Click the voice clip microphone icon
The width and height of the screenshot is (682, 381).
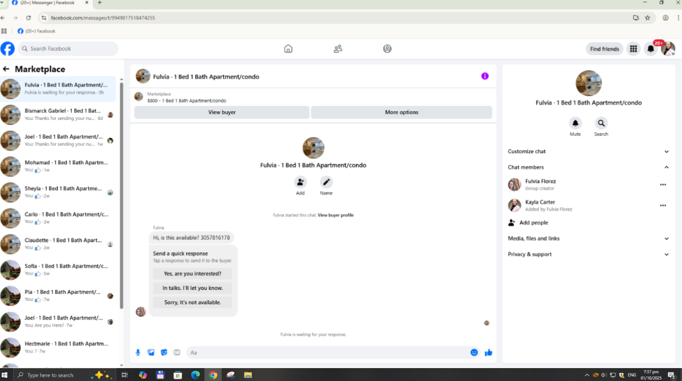pos(138,353)
